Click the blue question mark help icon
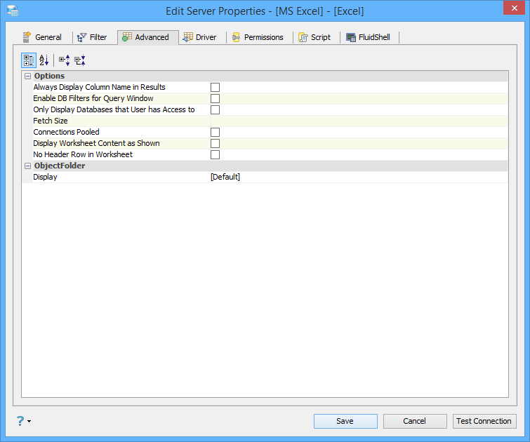Screen dimensions: 530x442 pyautogui.click(x=20, y=421)
